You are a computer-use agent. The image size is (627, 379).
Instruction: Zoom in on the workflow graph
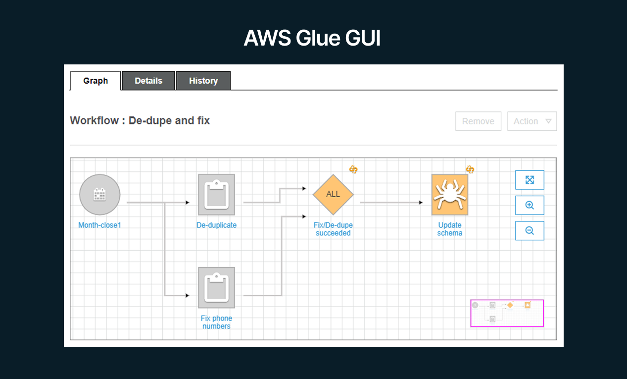[530, 205]
